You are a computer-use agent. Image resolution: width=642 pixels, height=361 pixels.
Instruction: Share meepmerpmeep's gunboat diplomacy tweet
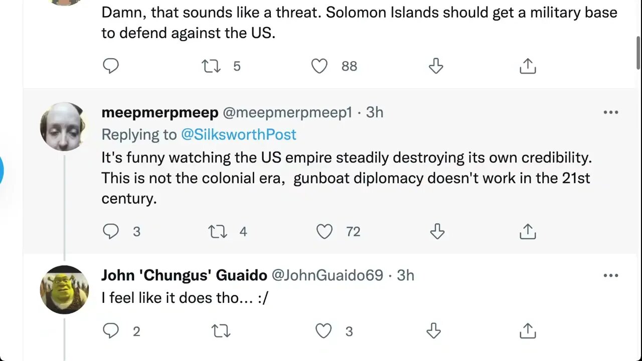[x=527, y=231]
